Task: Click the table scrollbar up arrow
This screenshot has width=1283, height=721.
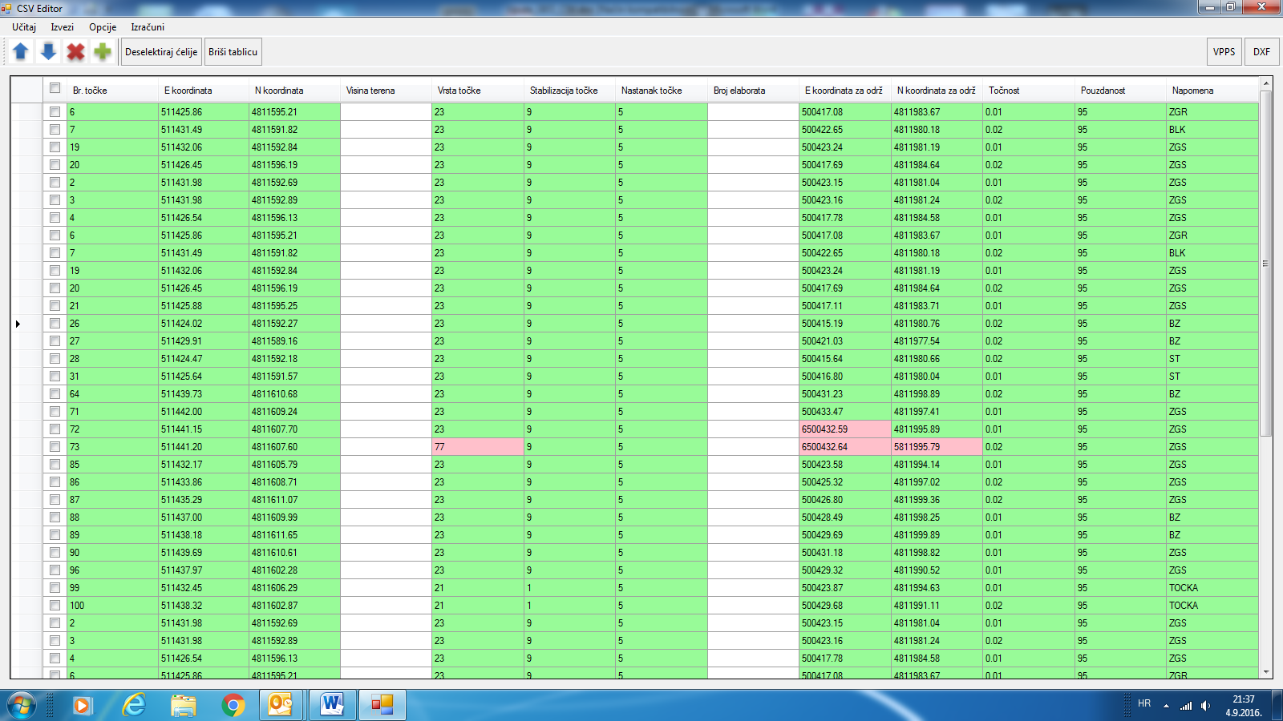Action: (x=1266, y=83)
